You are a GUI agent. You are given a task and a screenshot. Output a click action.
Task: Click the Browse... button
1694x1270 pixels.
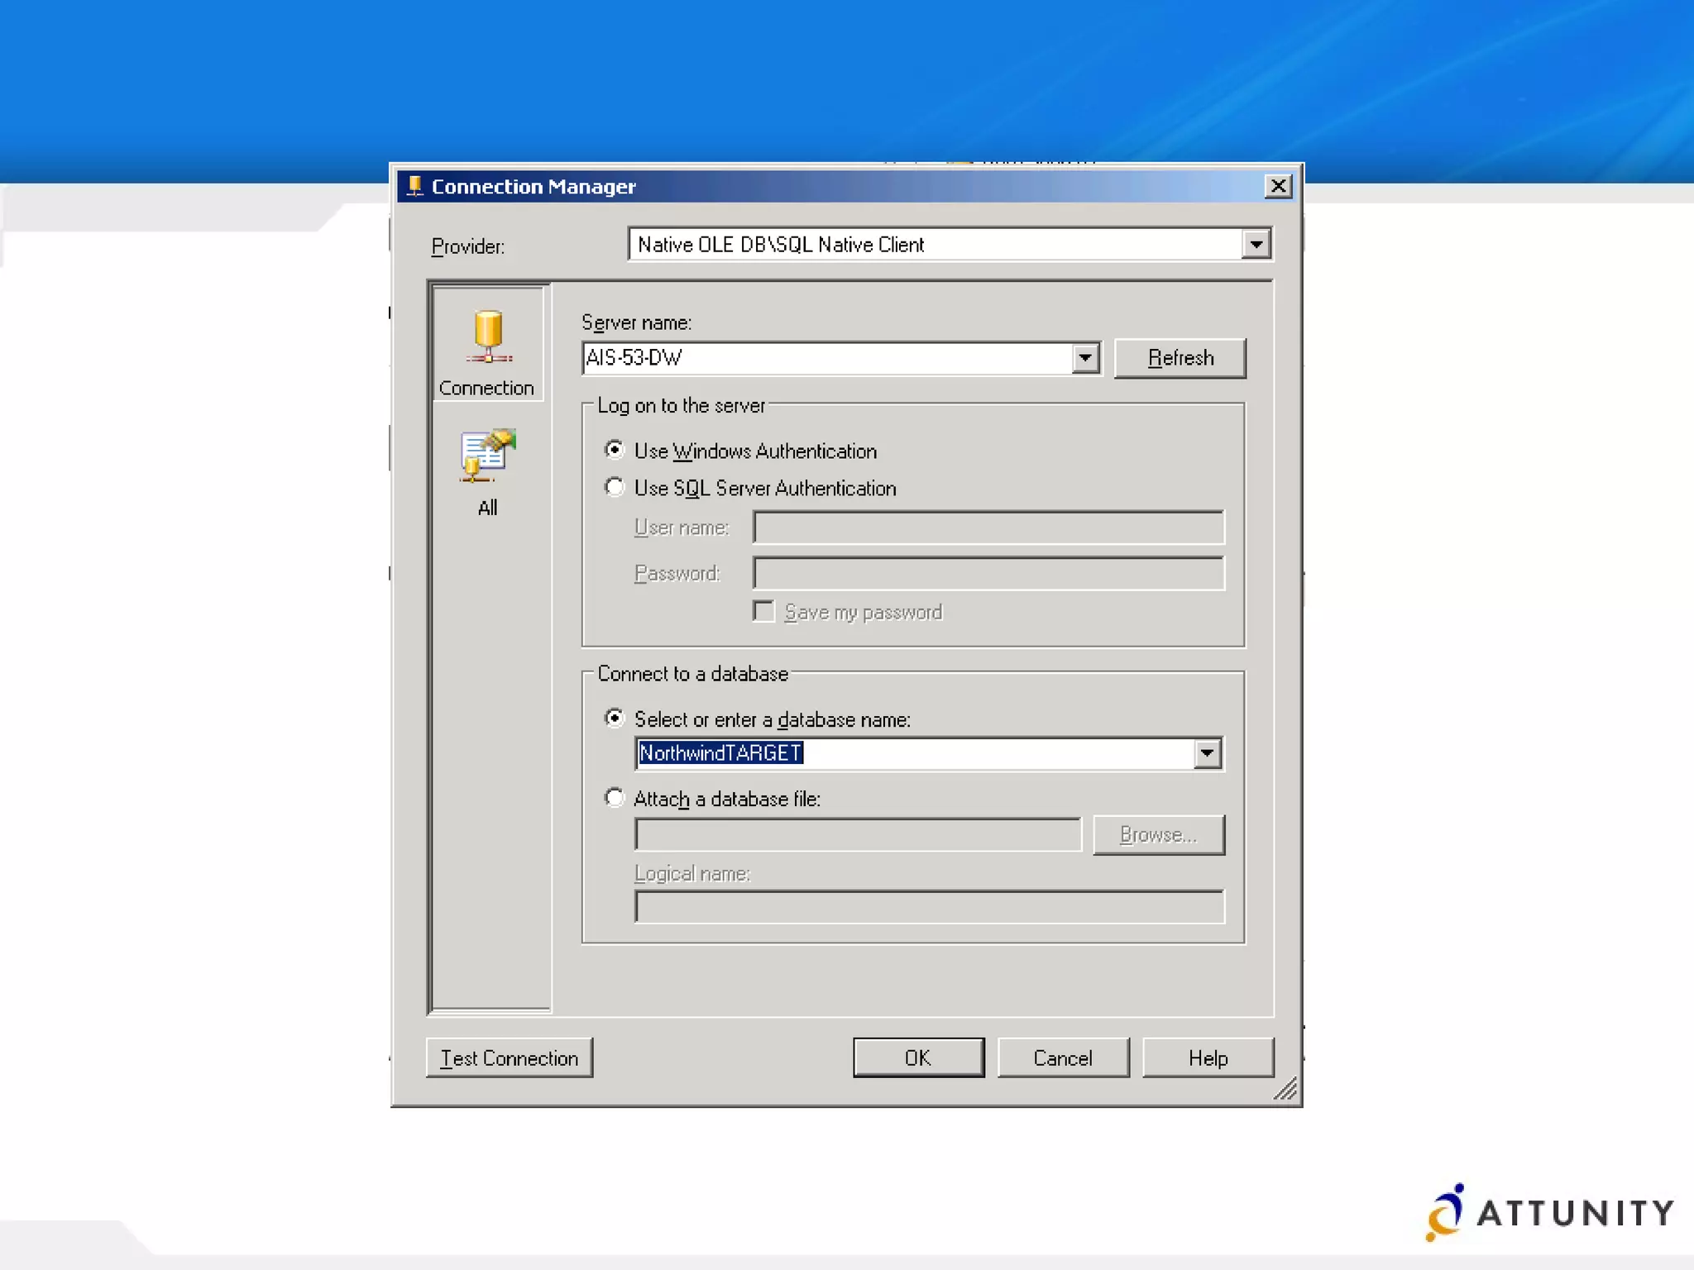[x=1158, y=835]
